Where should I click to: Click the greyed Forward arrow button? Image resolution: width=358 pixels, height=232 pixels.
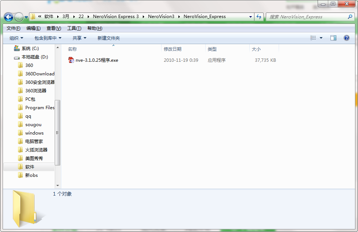[x=19, y=17]
